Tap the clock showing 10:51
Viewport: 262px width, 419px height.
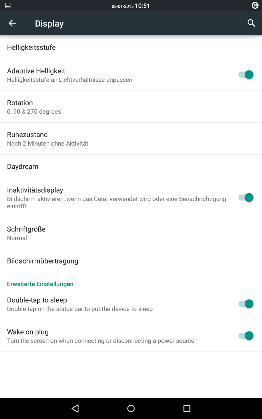(x=142, y=6)
